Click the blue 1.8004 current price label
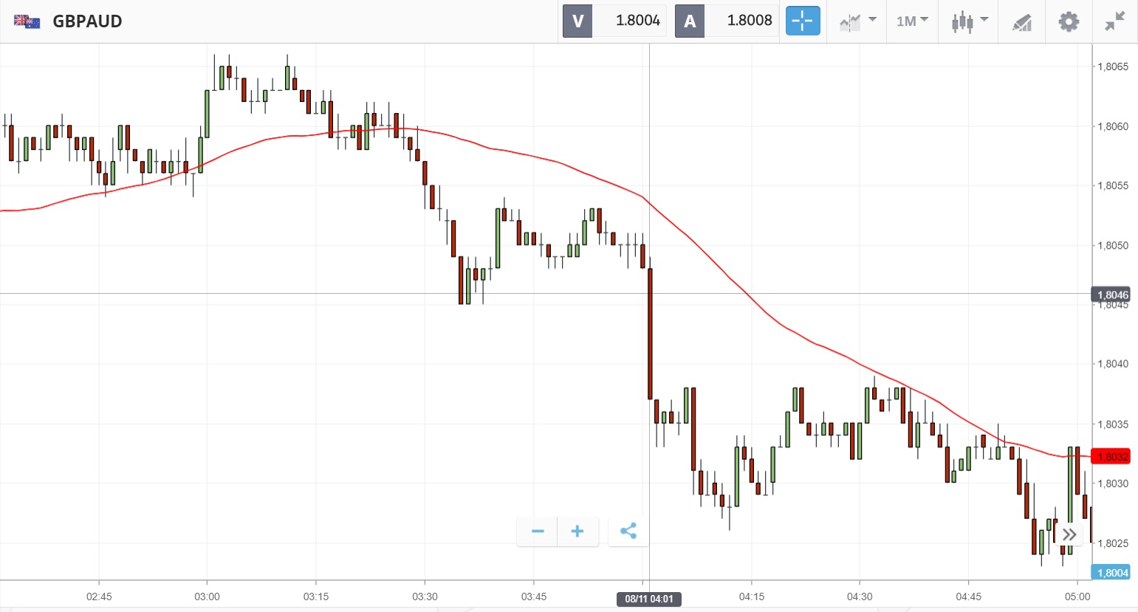The height and width of the screenshot is (612, 1138). coord(1111,572)
